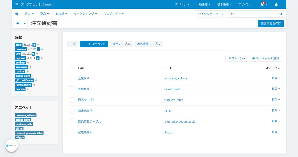The height and width of the screenshot is (157, 298).
Task: Open the アクション dropdown
Action: click(x=237, y=59)
